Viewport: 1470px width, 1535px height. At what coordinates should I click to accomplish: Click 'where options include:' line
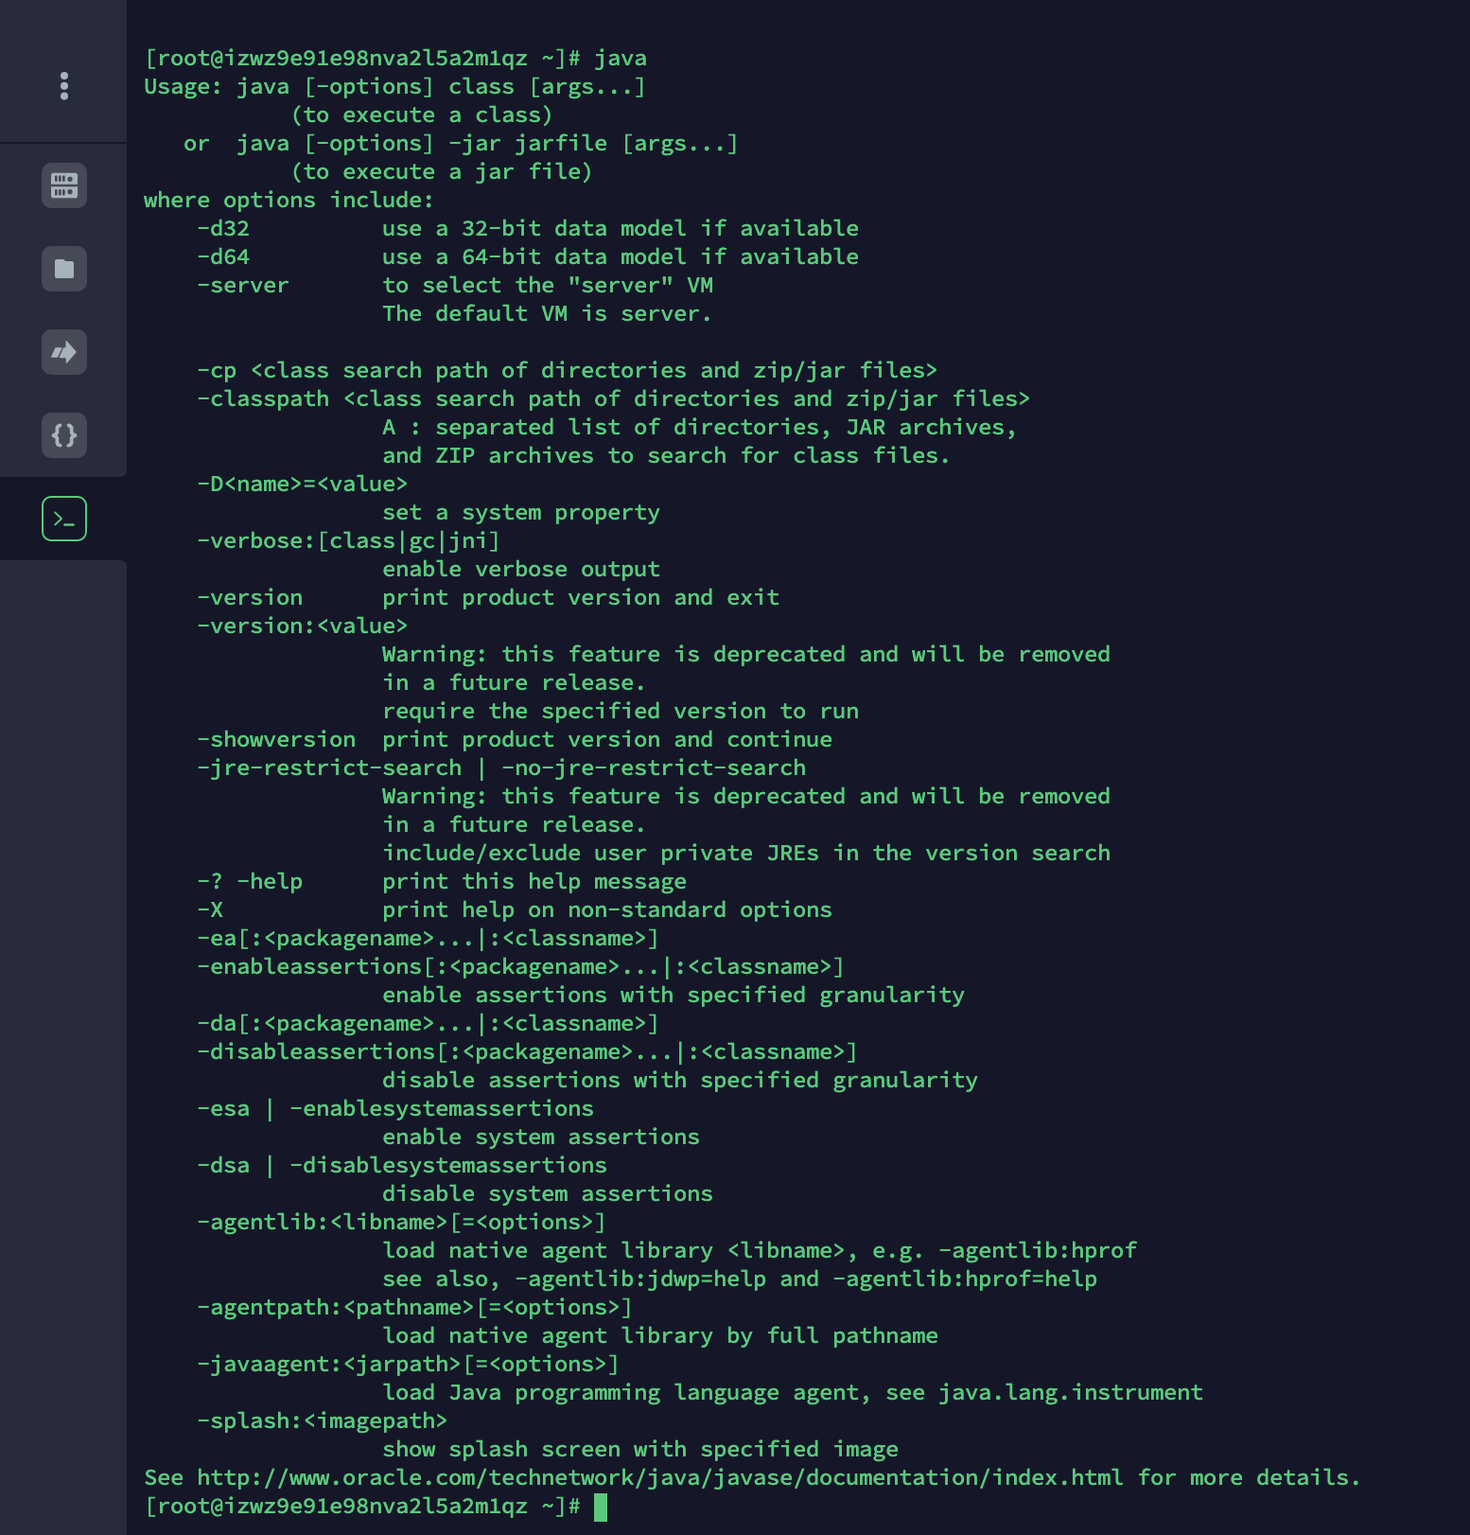[289, 200]
